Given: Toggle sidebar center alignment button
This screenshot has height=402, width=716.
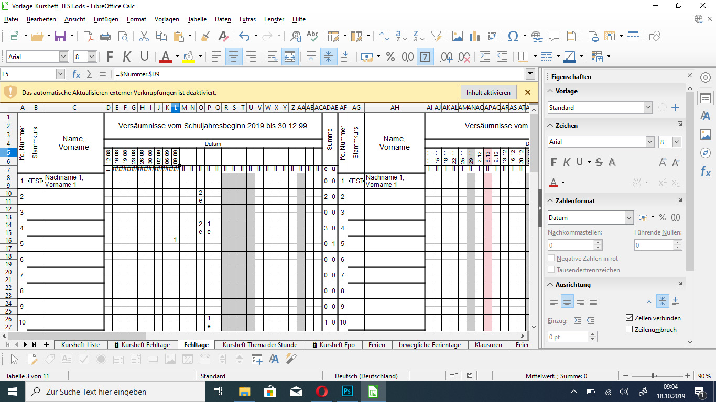Looking at the screenshot, I should 567,301.
